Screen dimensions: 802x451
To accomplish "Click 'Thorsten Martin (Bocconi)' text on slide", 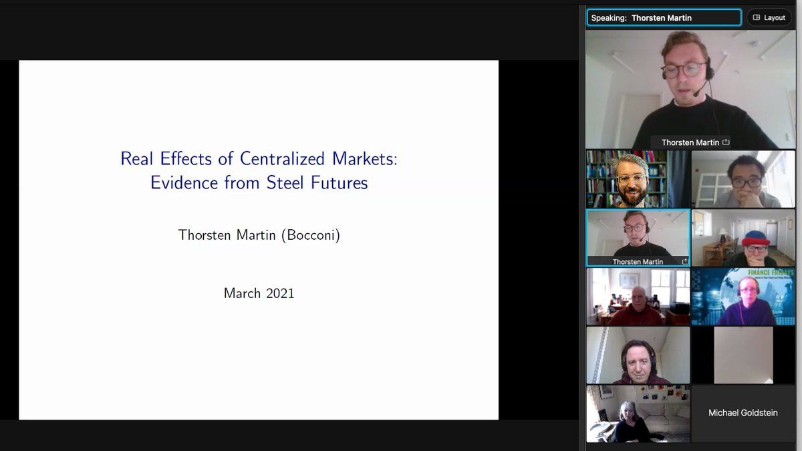I will [x=259, y=235].
